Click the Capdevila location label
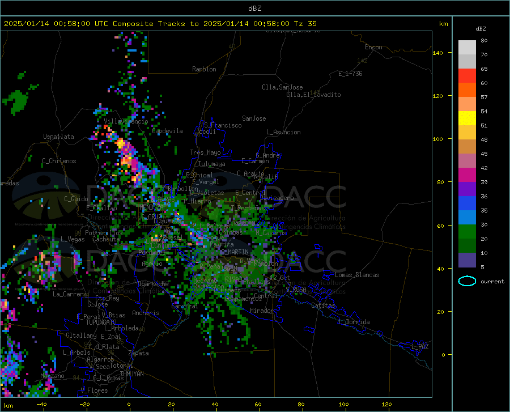 coord(167,131)
